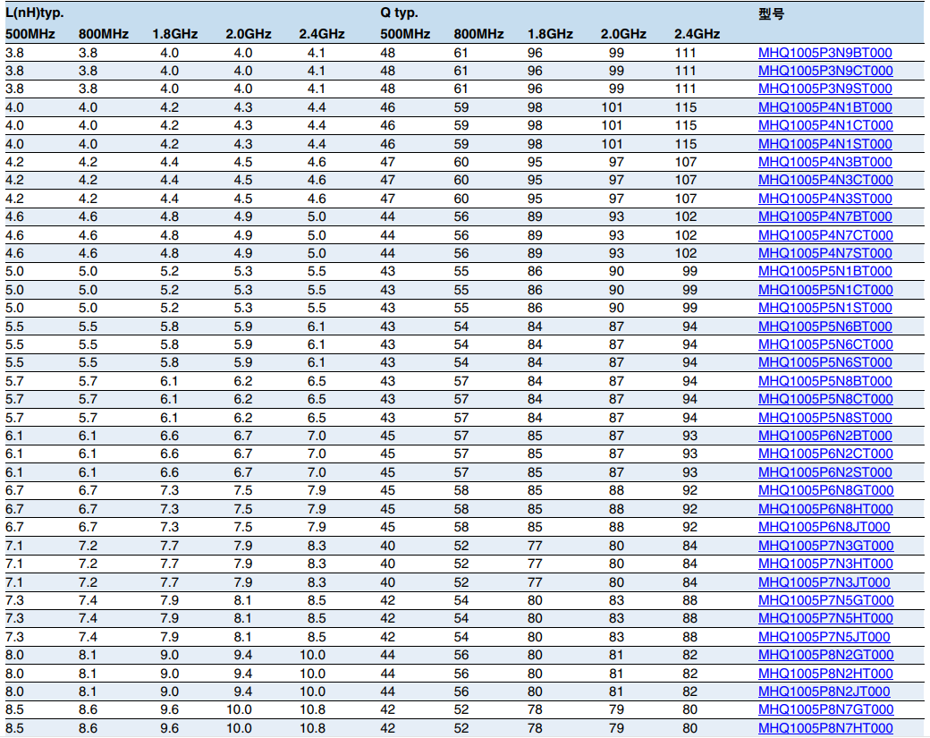Click Q value 102 in the MHQ1005P4N7BT000 row
The image size is (930, 738).
(686, 216)
